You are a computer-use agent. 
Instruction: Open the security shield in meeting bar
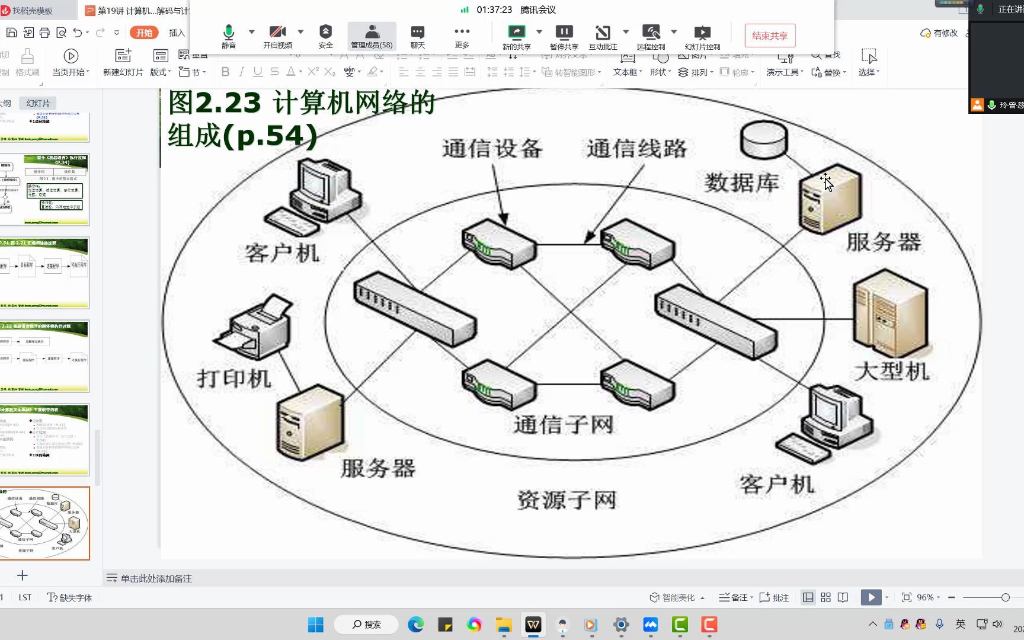[x=325, y=37]
